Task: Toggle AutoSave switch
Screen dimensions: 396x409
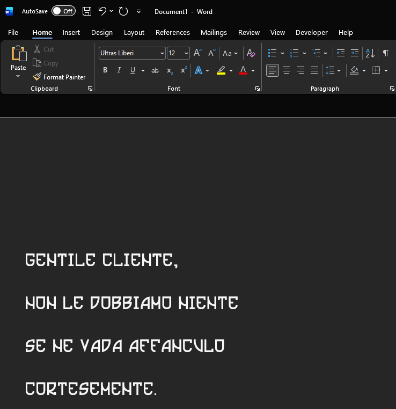Action: coord(63,11)
